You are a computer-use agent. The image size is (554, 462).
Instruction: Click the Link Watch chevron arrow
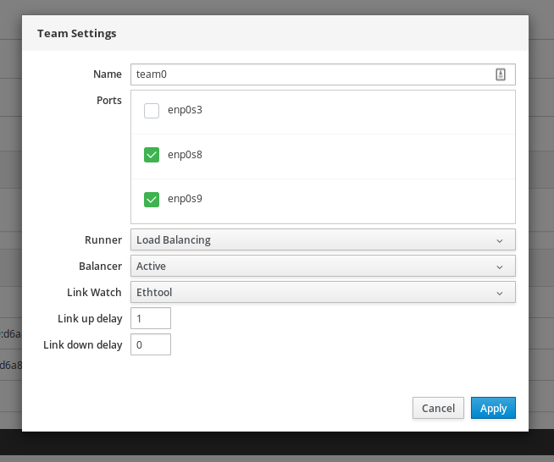500,294
